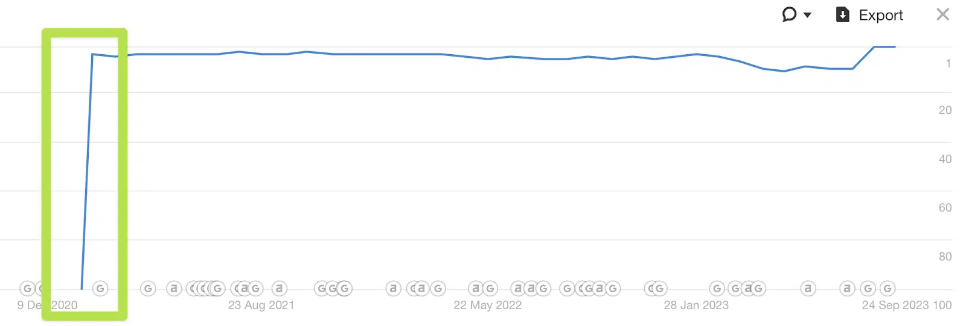This screenshot has width=966, height=326.
Task: Click the Export text button
Action: 881,16
